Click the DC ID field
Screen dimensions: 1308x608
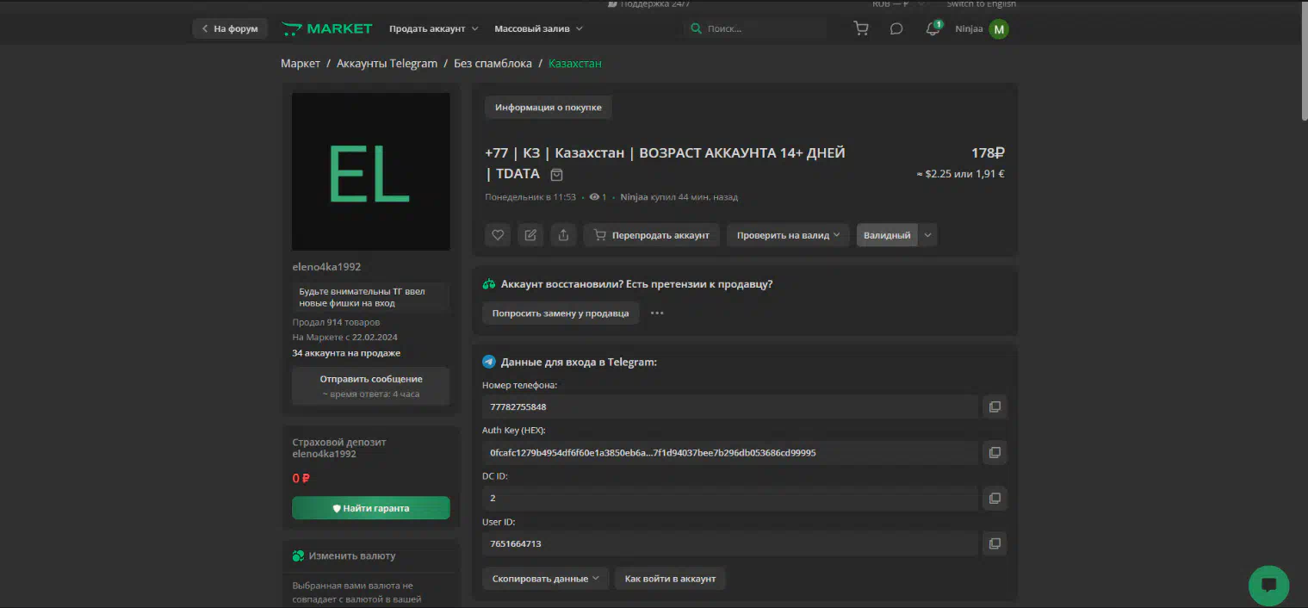[x=730, y=498]
